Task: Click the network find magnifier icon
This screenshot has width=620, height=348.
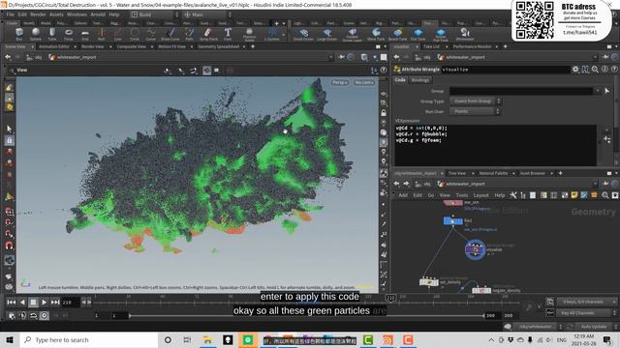Action: 604,195
